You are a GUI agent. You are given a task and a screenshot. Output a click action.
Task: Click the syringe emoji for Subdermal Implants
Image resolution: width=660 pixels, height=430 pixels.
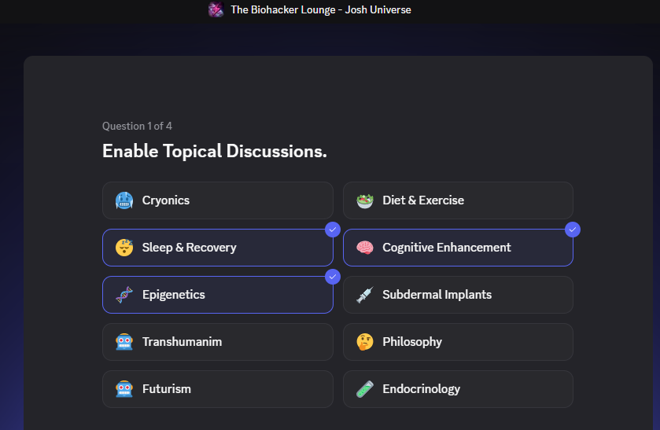tap(364, 295)
